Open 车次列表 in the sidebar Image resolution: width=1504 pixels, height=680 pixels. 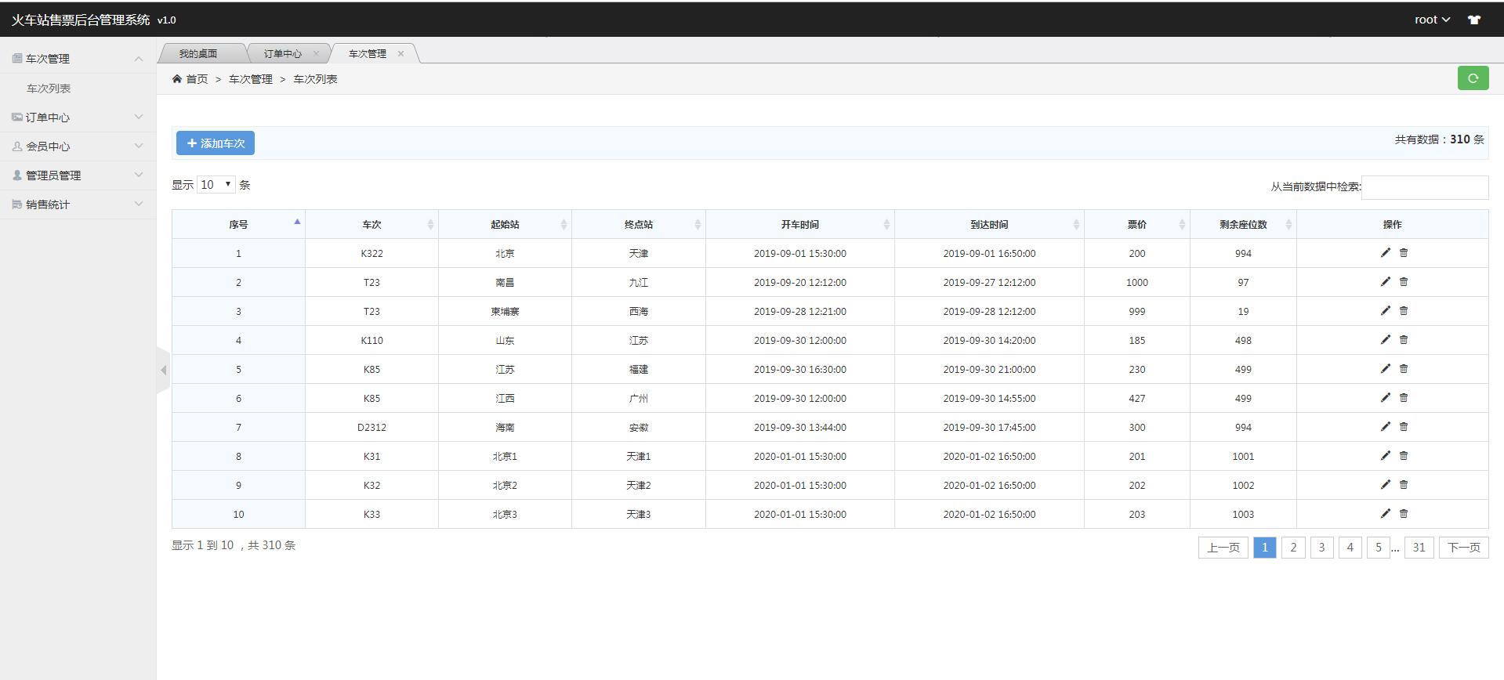49,89
